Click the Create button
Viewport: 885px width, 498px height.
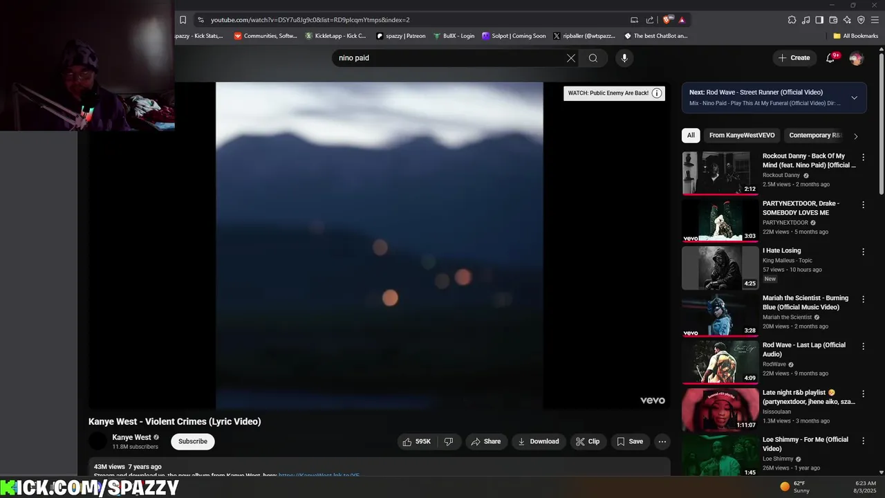click(x=794, y=58)
